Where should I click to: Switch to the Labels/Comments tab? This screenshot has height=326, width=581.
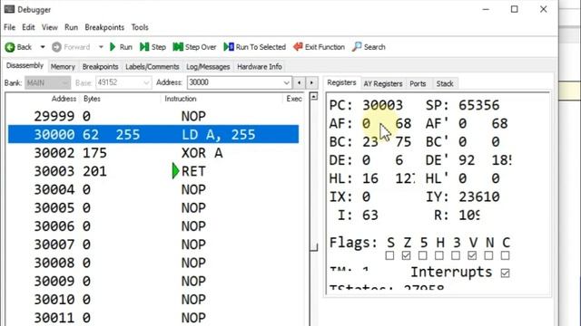point(153,66)
